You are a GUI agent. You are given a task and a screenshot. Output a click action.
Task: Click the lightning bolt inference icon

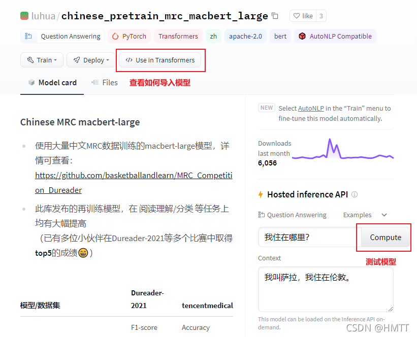[261, 194]
